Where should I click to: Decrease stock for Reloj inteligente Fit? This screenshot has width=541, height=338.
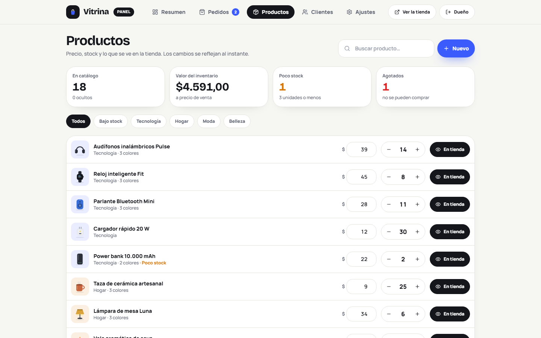point(389,177)
